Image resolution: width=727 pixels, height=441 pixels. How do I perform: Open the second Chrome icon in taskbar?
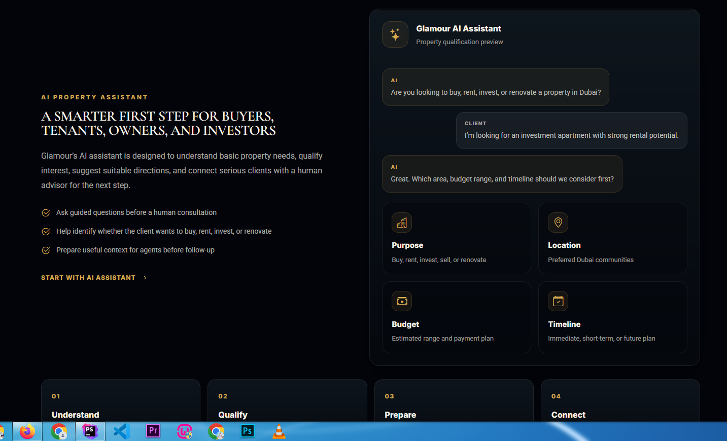click(216, 431)
